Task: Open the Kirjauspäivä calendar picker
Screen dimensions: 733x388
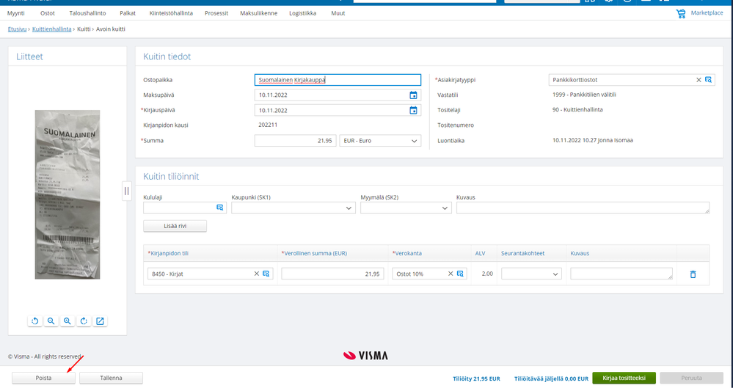Action: (413, 111)
